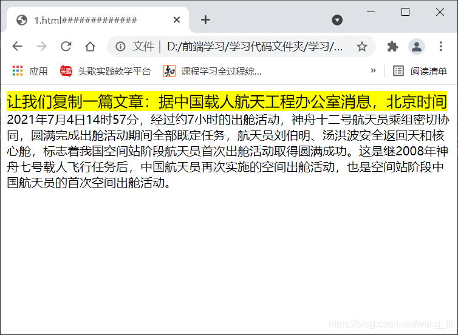This screenshot has height=335, width=458.
Task: Close the Chrome window
Action: tap(440, 12)
